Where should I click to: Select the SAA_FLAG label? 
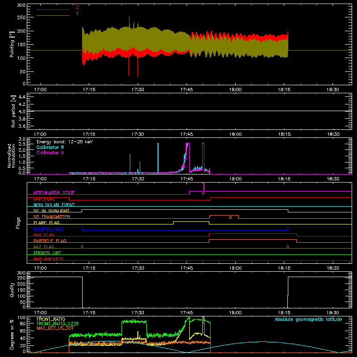[x=44, y=235]
